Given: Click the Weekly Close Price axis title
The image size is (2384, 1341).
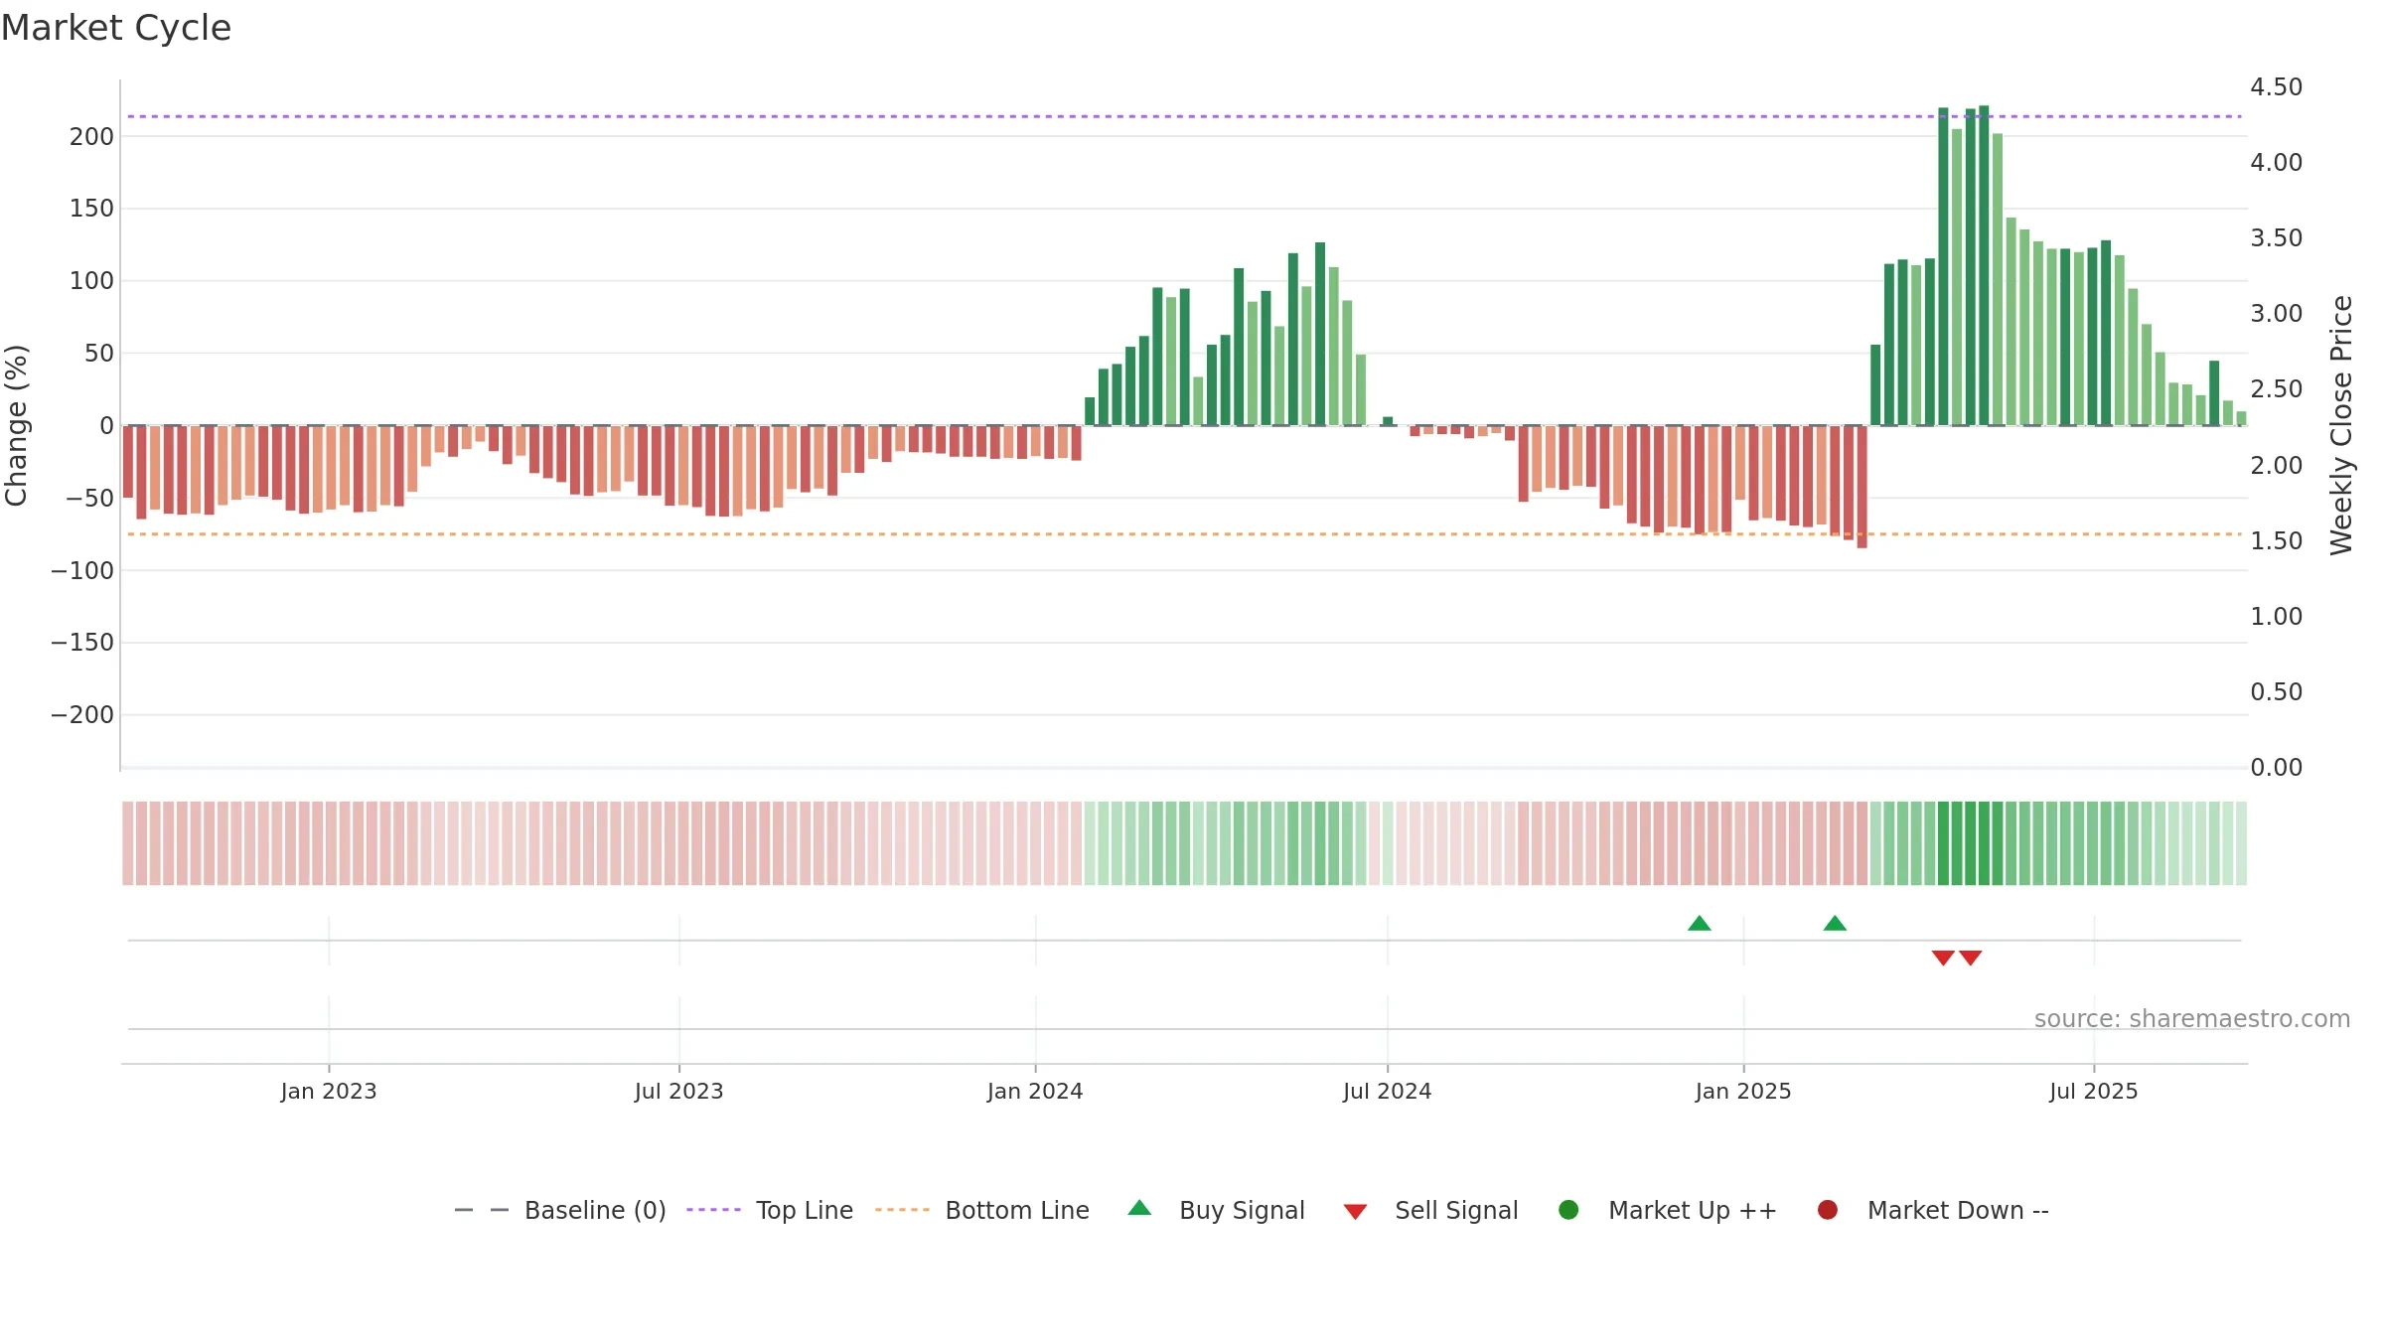Looking at the screenshot, I should (2341, 425).
